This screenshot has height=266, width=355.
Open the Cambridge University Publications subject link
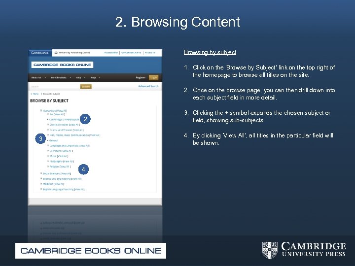click(64, 119)
